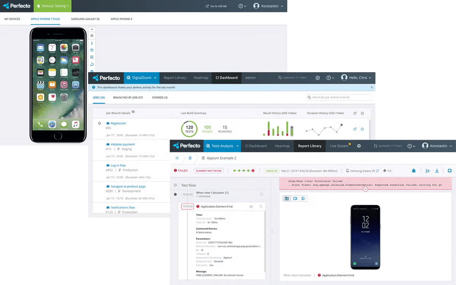Click the settings gear beside Live Stream
Viewport: 456px width, 285px height.
359,146
